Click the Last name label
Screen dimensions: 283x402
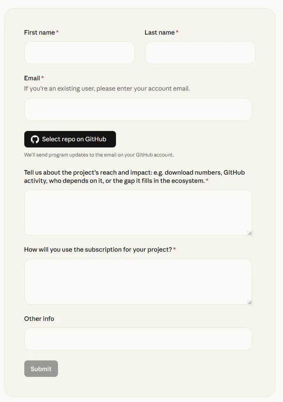[x=160, y=33]
